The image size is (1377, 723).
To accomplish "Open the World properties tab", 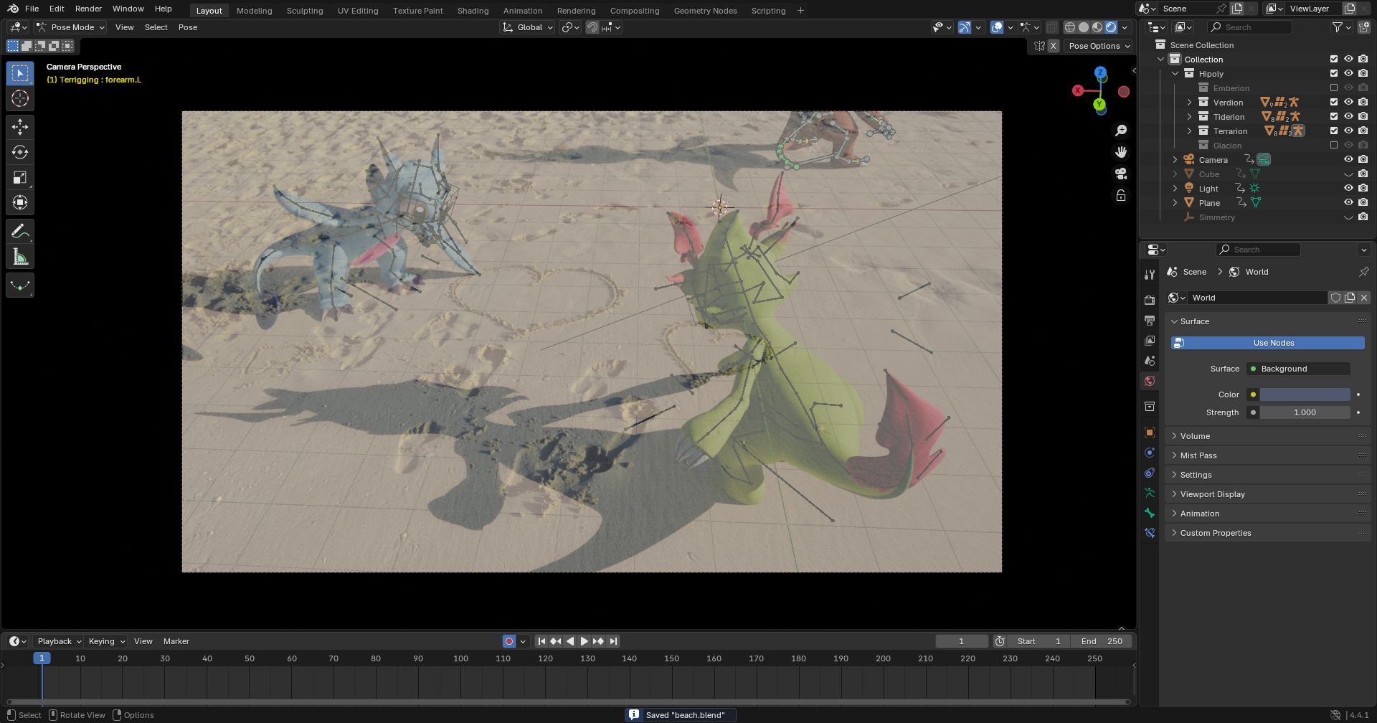I will pyautogui.click(x=1150, y=381).
